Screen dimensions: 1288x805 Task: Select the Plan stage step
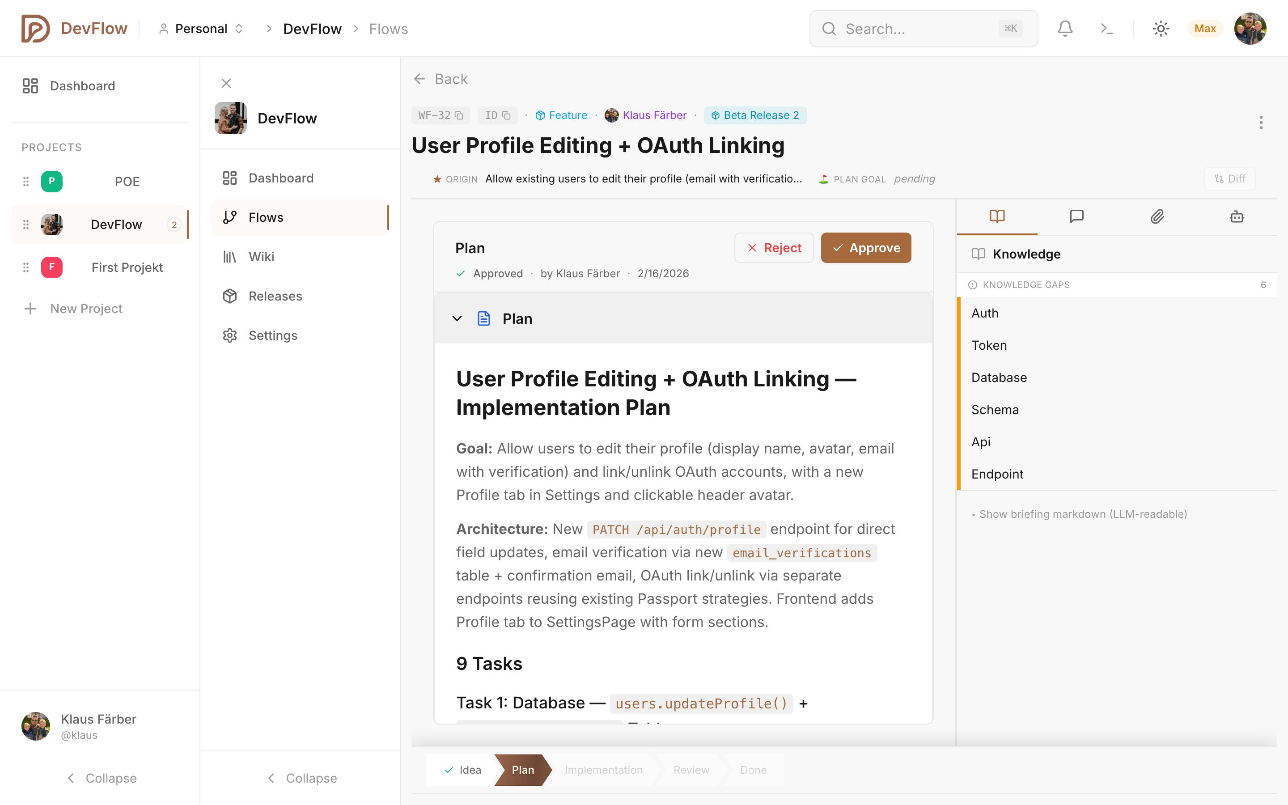(x=523, y=770)
